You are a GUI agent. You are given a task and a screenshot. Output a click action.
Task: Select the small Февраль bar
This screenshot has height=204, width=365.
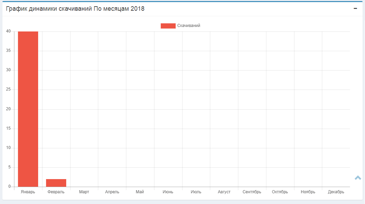(x=56, y=183)
